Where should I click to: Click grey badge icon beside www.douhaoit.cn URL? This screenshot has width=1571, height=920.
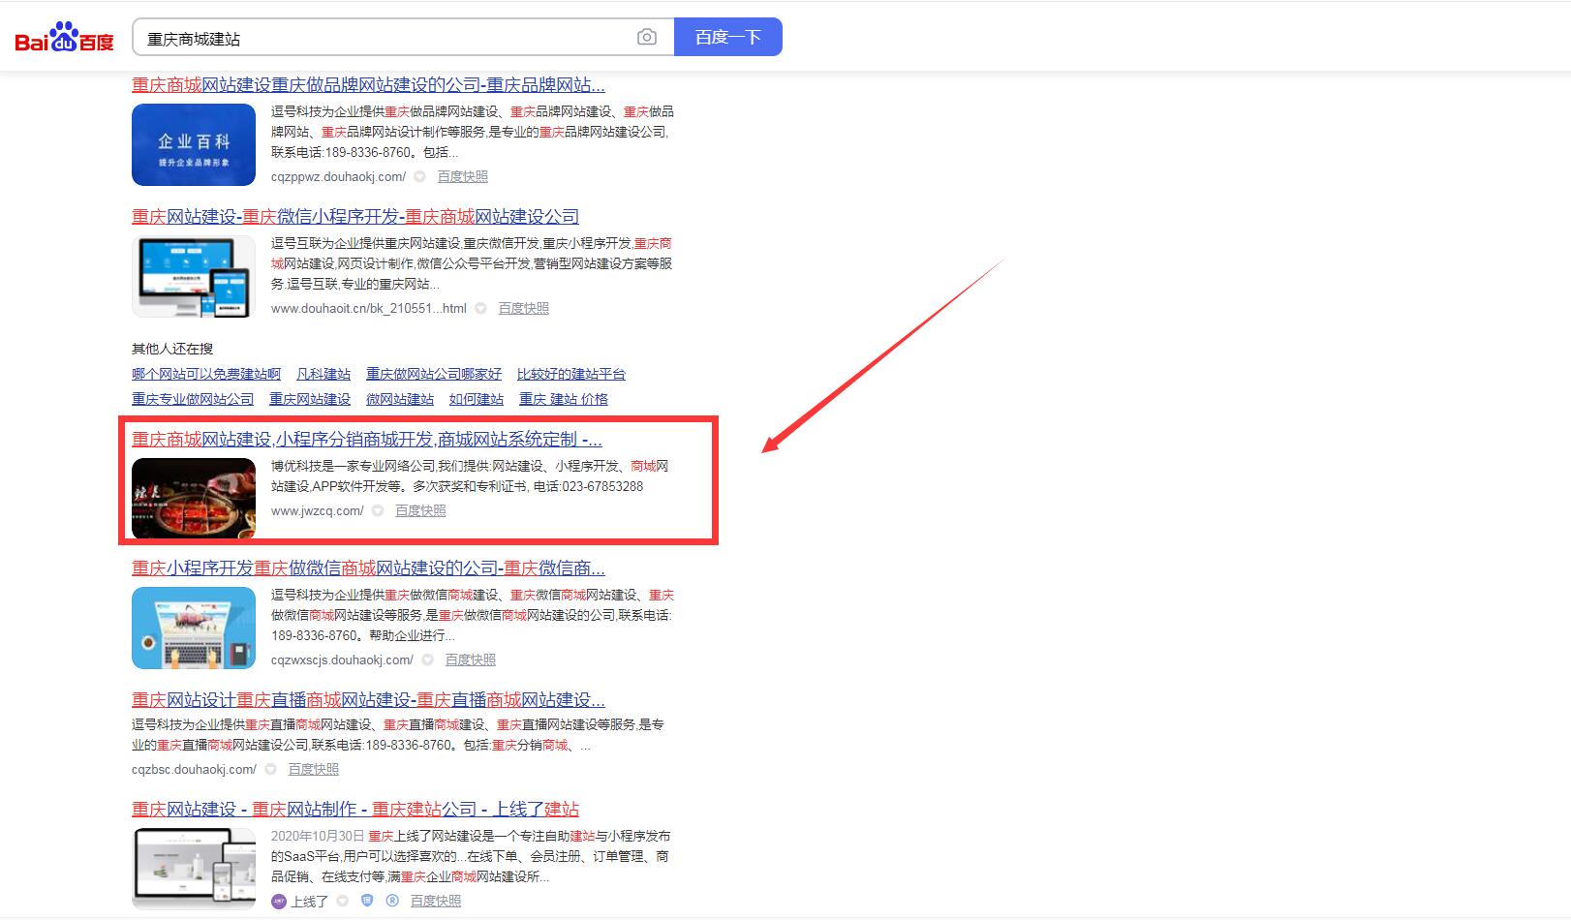click(480, 309)
